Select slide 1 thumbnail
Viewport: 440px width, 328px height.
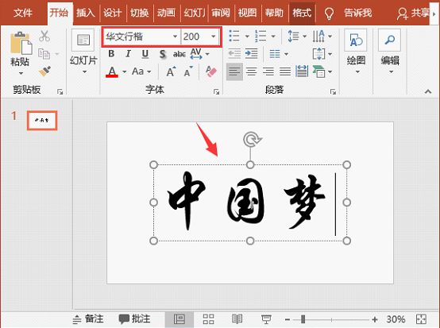(42, 121)
